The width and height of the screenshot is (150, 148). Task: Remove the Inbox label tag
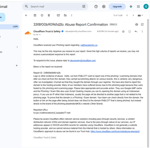pyautogui.click(x=116, y=25)
